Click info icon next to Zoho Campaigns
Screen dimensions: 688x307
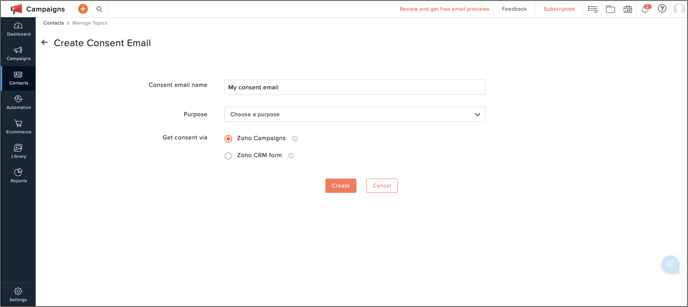[x=295, y=139]
